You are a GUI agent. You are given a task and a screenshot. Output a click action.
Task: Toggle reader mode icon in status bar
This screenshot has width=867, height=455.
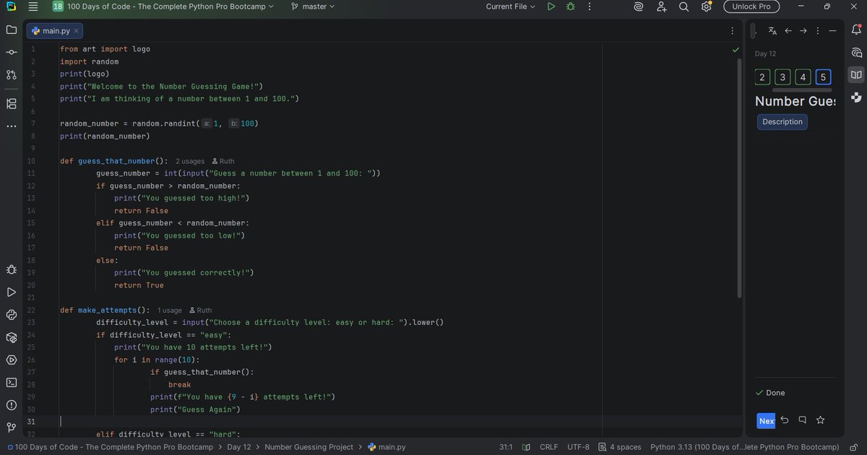point(527,447)
